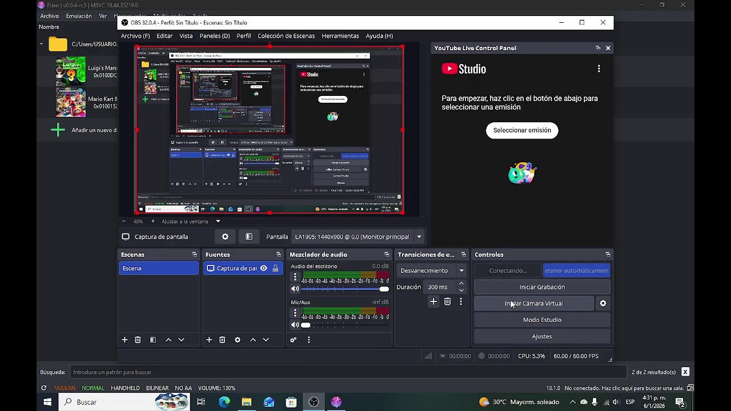Click Eden search pattern input field
This screenshot has height=411, width=731.
click(x=348, y=372)
